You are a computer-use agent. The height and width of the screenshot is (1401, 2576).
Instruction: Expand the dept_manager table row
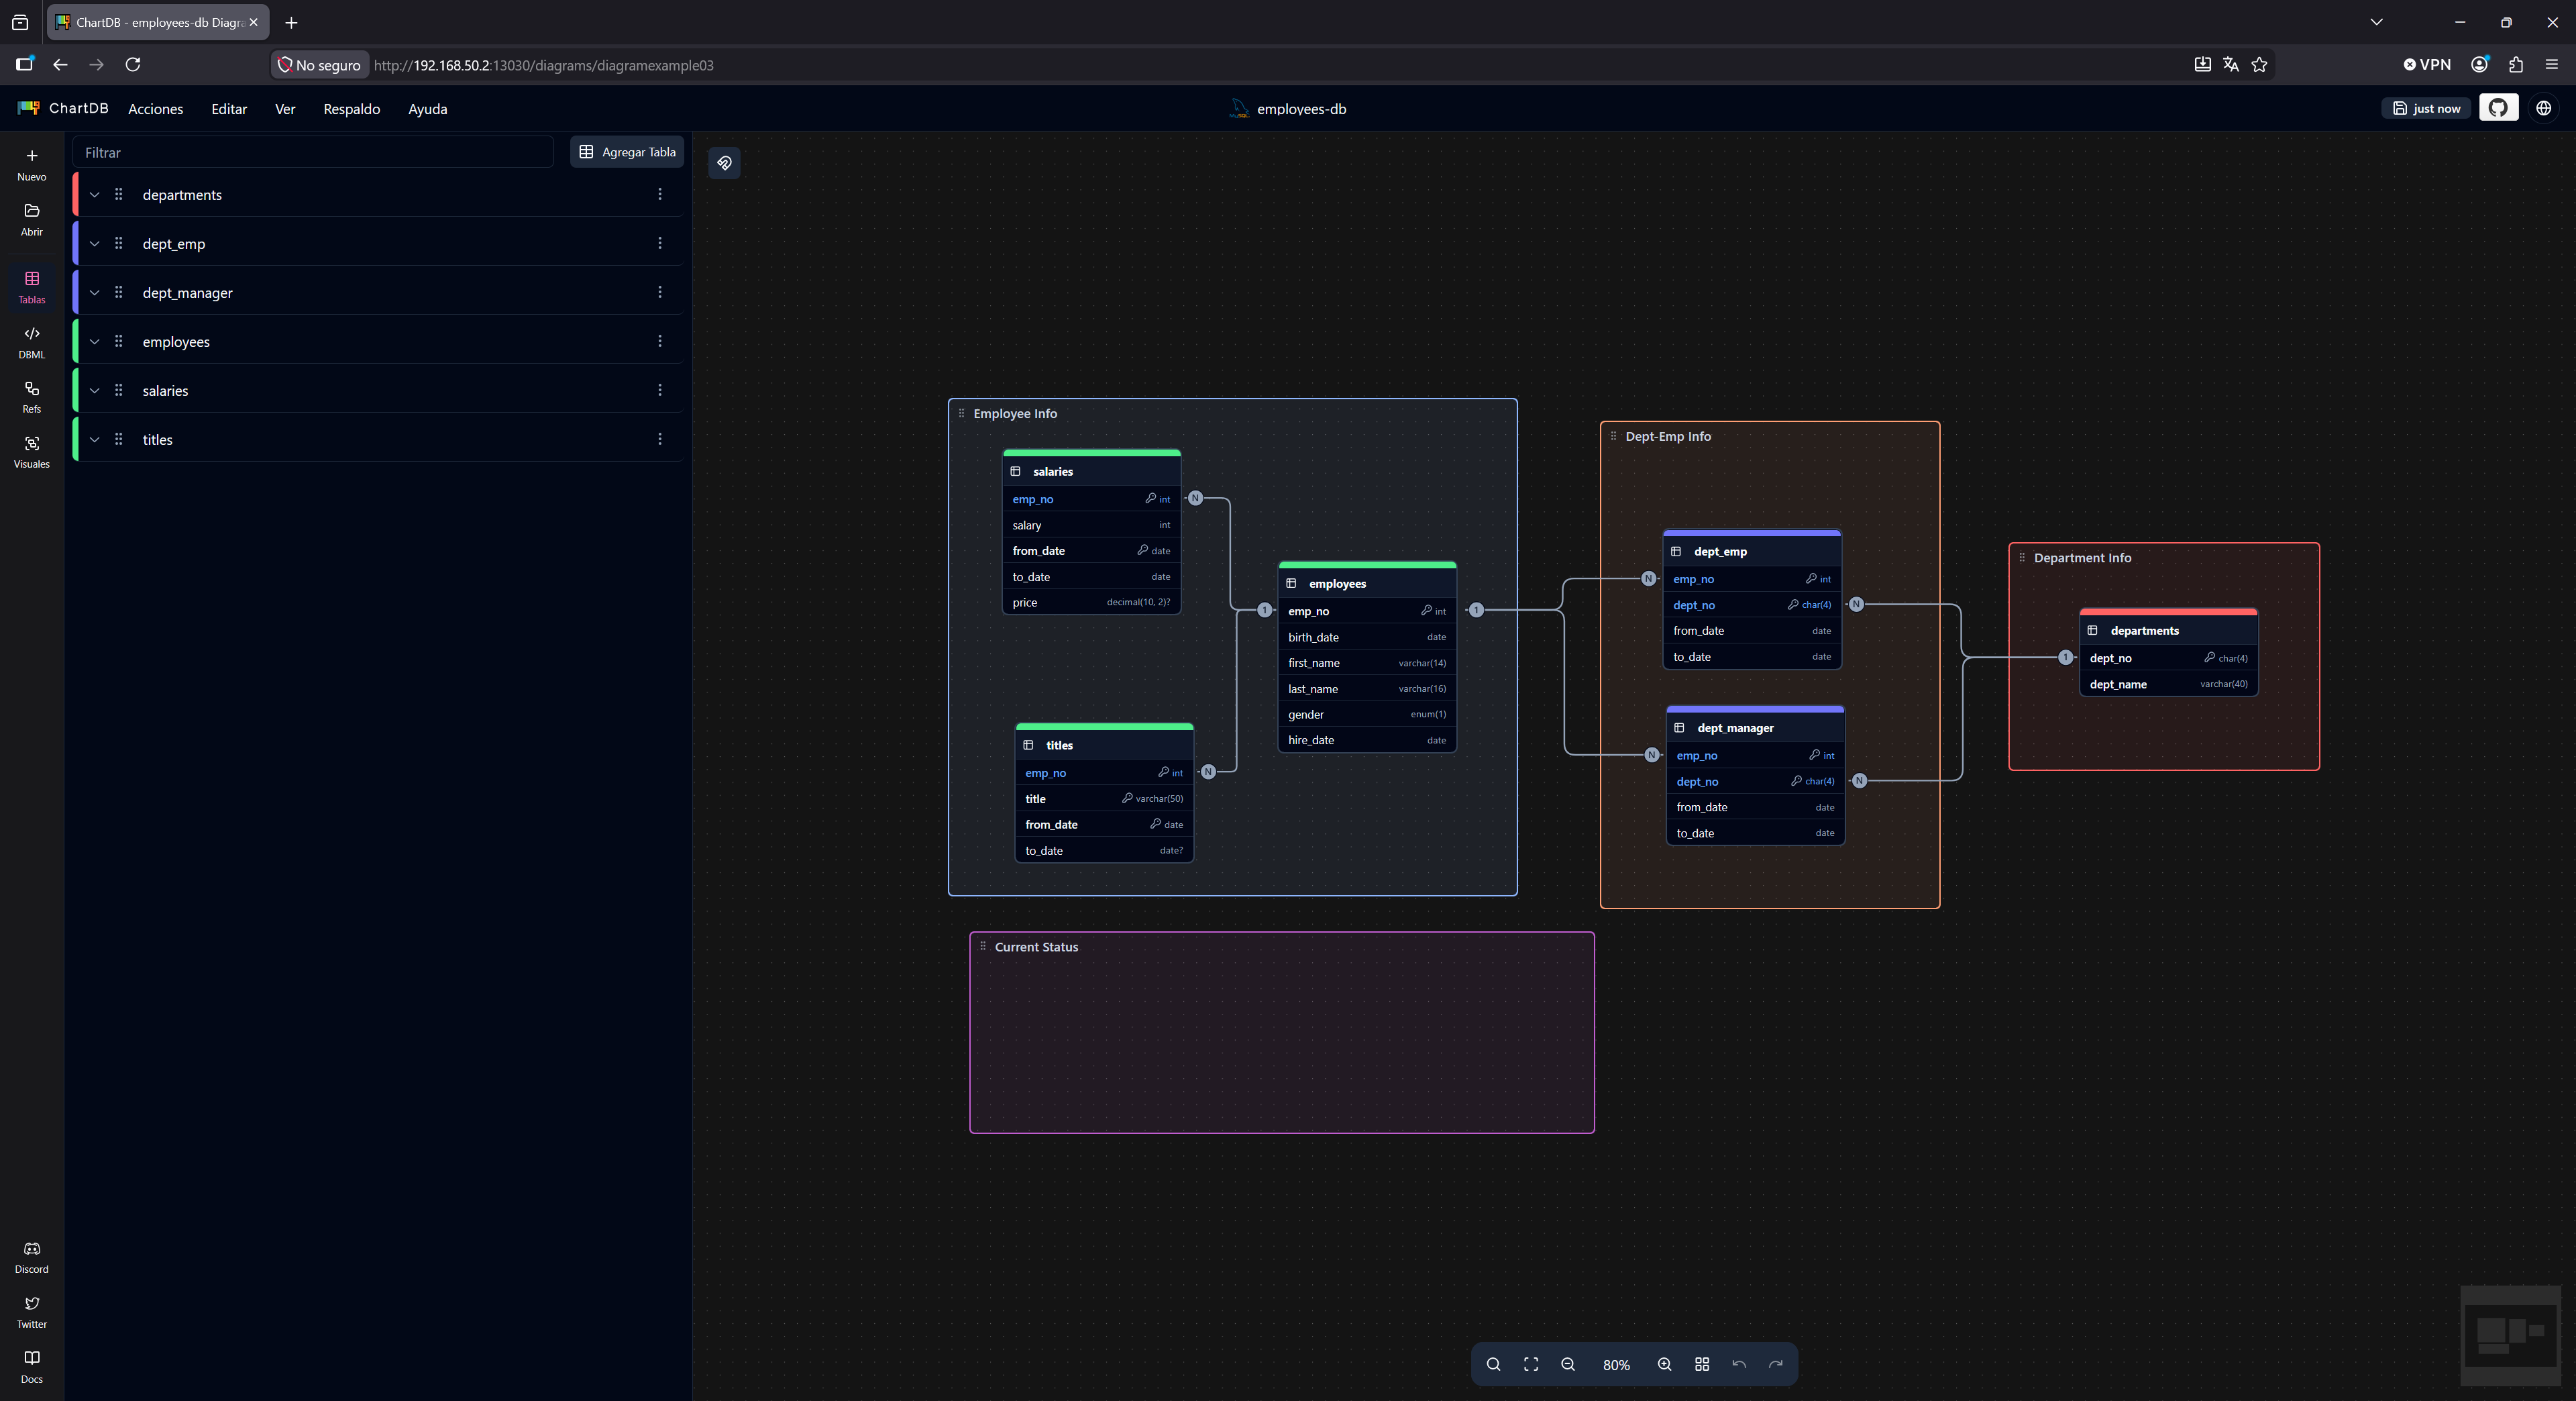pos(95,293)
